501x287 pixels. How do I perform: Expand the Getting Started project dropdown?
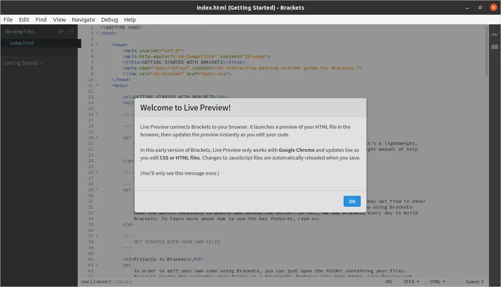(x=23, y=63)
